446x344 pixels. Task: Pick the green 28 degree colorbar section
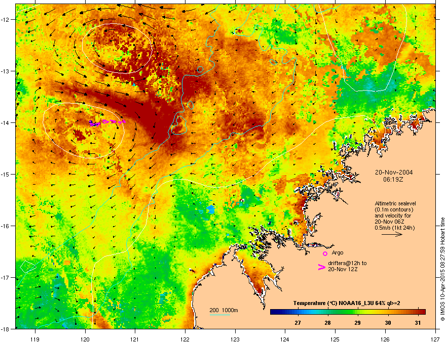coord(328,312)
